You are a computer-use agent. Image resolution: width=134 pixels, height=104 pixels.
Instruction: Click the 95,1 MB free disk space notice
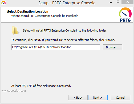point(41,86)
